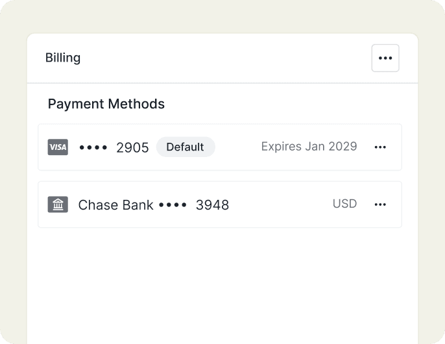Image resolution: width=445 pixels, height=344 pixels.
Task: Click the USD currency label
Action: point(344,204)
